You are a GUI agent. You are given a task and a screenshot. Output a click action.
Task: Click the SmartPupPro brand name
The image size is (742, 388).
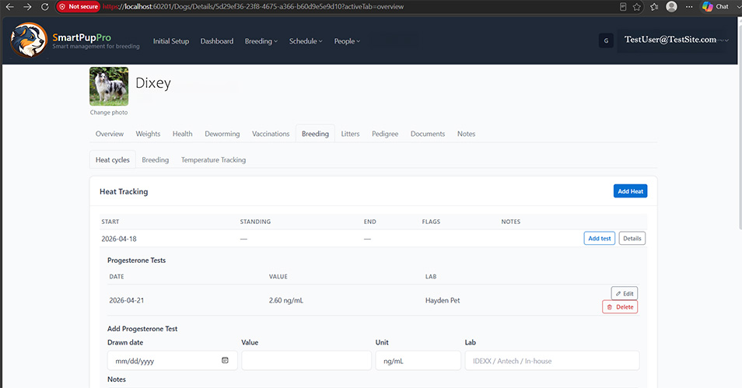point(82,37)
